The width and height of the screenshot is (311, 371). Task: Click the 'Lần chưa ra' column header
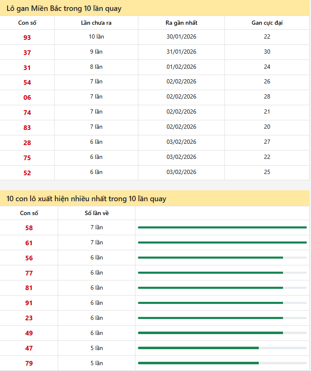click(x=96, y=23)
